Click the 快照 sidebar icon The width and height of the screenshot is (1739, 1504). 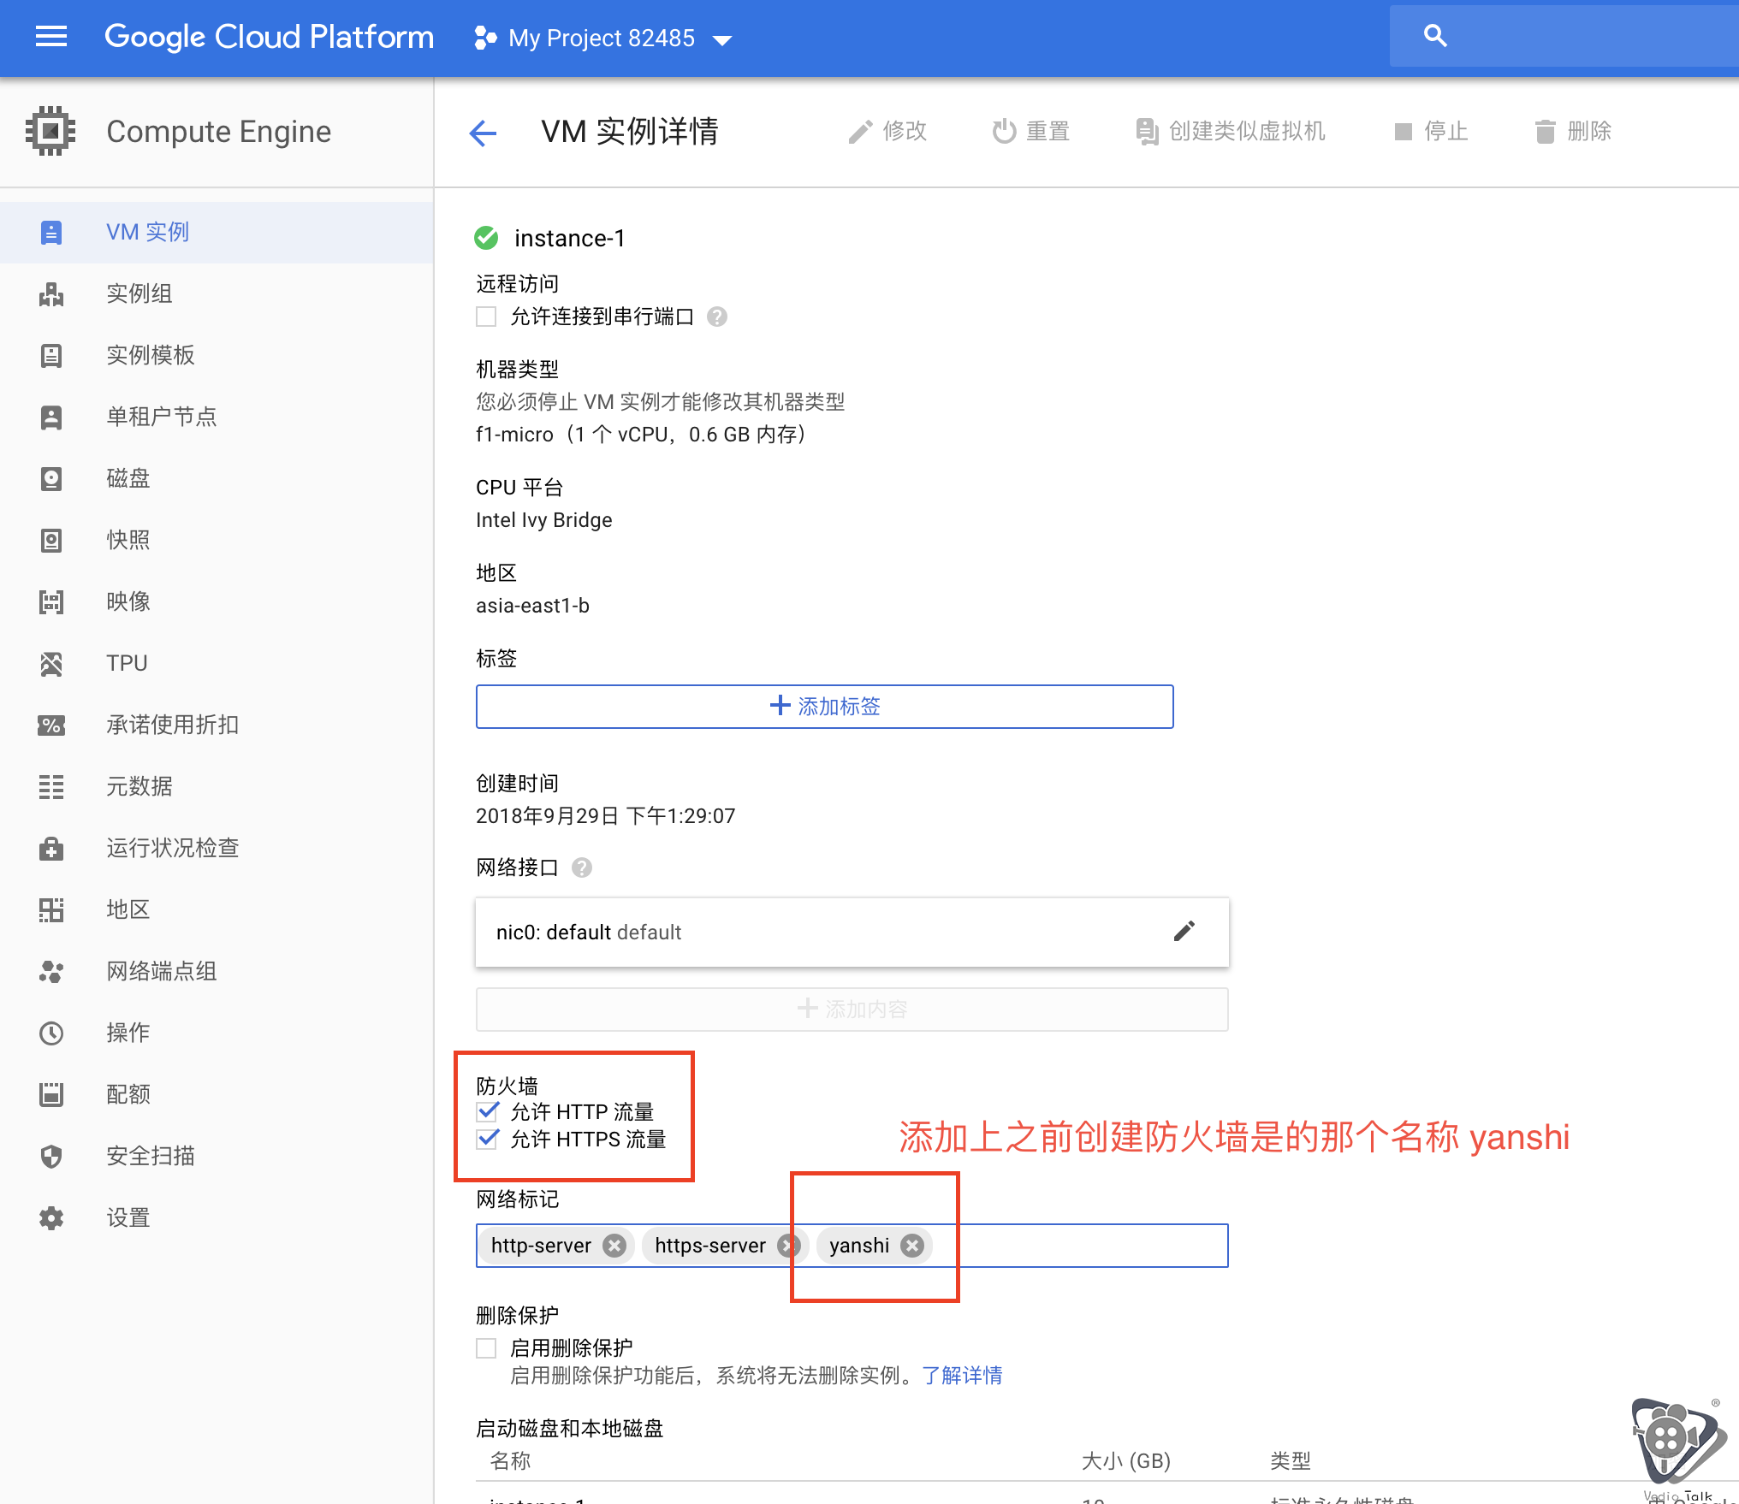tap(51, 538)
